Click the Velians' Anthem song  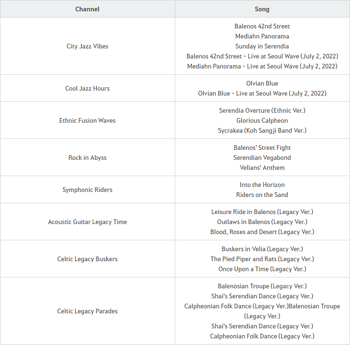[262, 168]
